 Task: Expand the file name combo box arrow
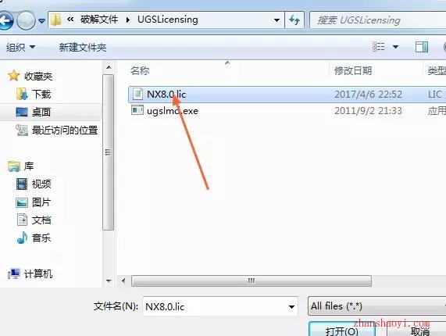click(291, 306)
